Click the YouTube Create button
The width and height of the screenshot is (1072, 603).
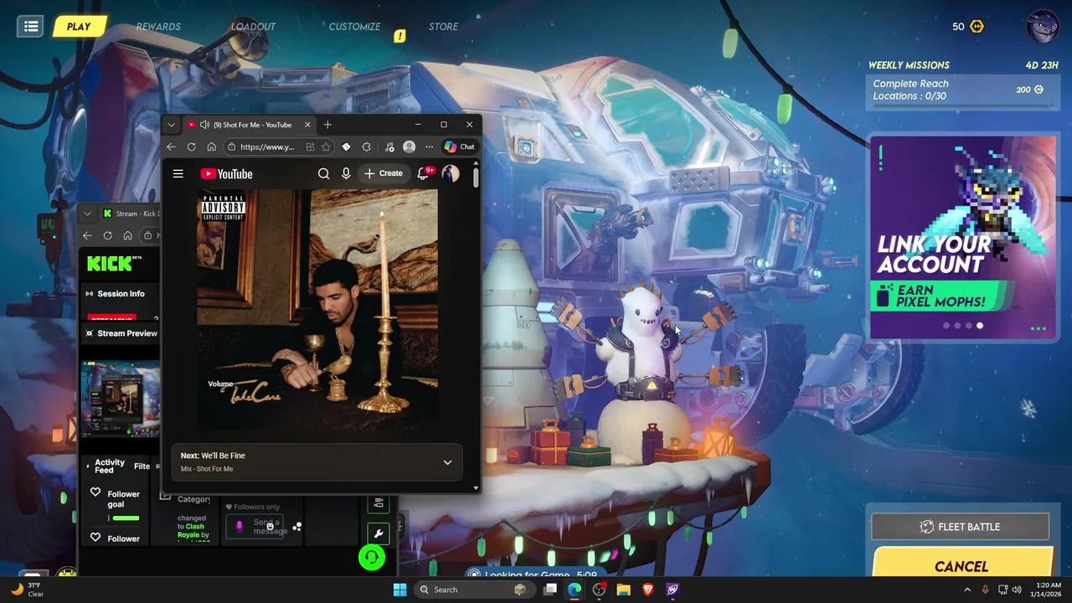click(x=384, y=173)
